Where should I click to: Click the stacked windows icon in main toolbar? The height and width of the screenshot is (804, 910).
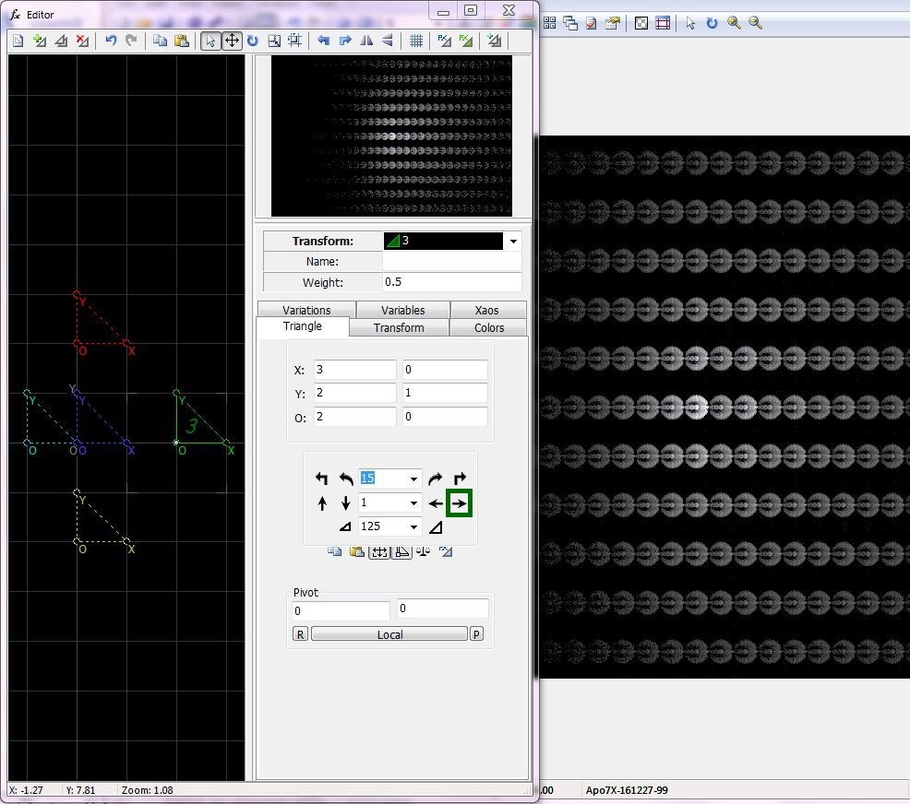(571, 23)
